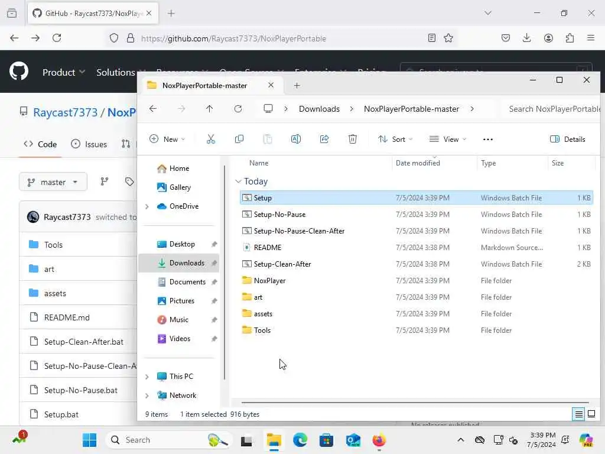Select Gallery in the navigation pane
The height and width of the screenshot is (454, 605).
(179, 187)
